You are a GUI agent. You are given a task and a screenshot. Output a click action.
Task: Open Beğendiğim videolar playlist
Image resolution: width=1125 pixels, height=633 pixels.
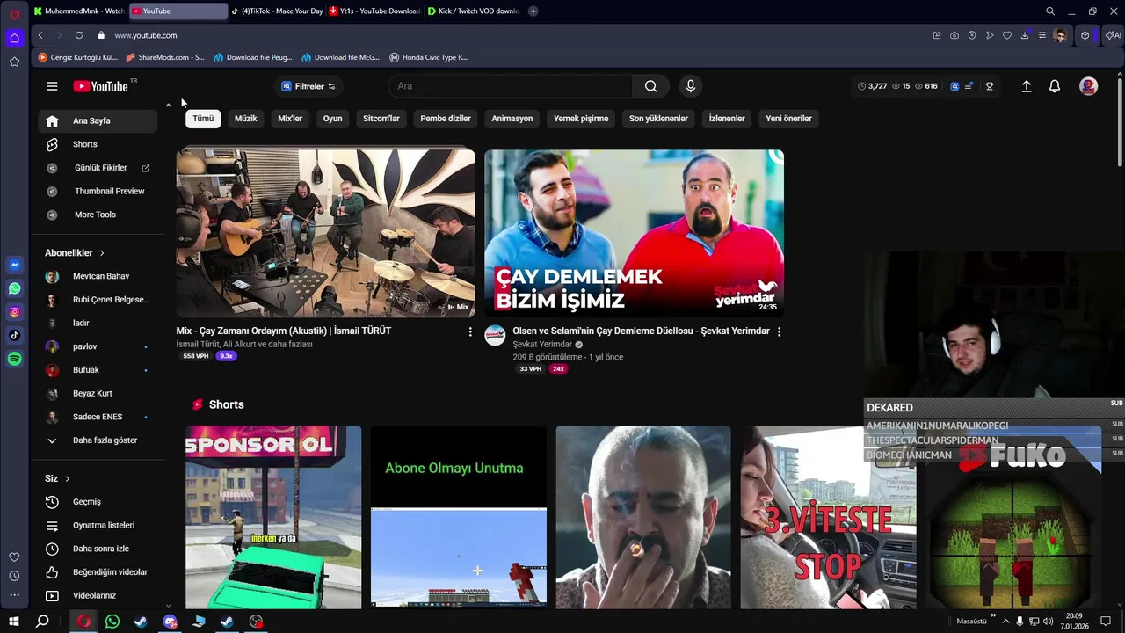click(98, 572)
